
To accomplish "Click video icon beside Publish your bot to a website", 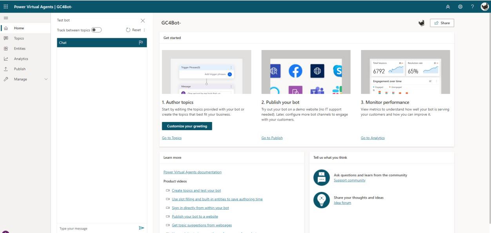I will tap(168, 216).
